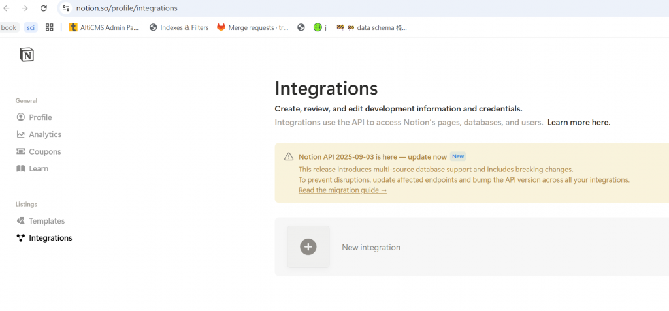Click the Learn book icon
Viewport: 669px width, 311px height.
pos(20,168)
